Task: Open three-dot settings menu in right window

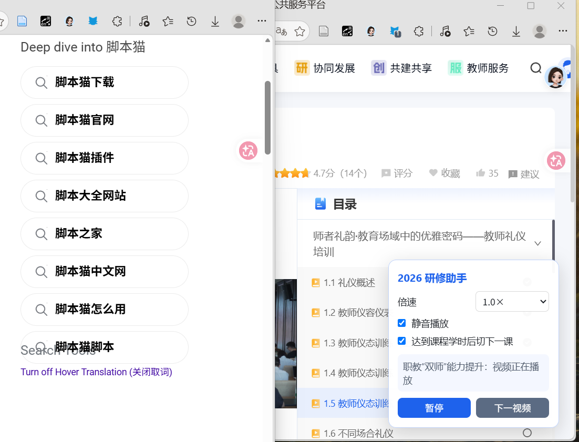Action: coord(563,31)
